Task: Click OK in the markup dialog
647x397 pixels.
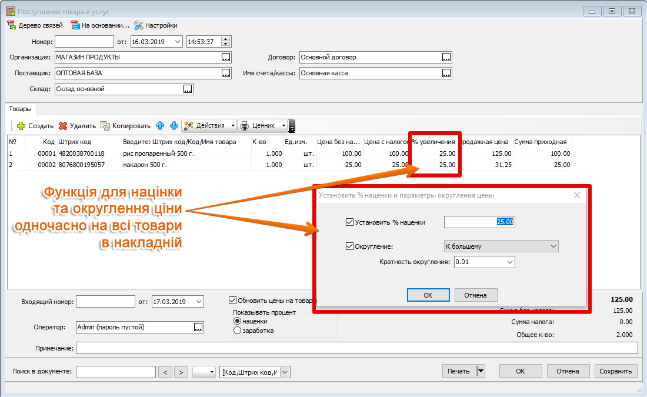Action: (428, 295)
